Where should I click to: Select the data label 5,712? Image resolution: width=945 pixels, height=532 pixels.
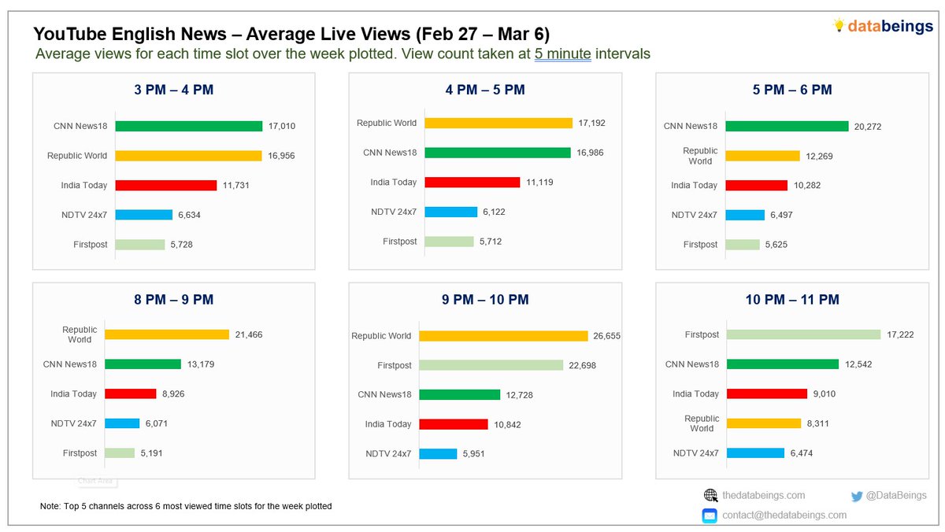(x=491, y=242)
